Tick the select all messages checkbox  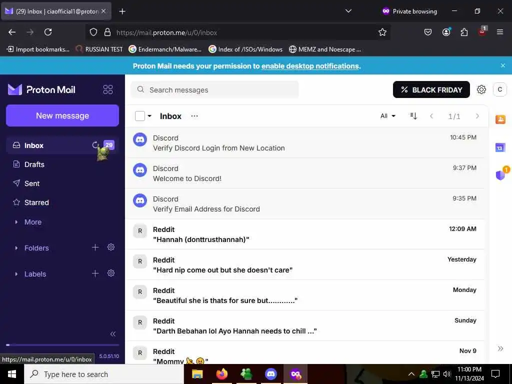(x=140, y=116)
